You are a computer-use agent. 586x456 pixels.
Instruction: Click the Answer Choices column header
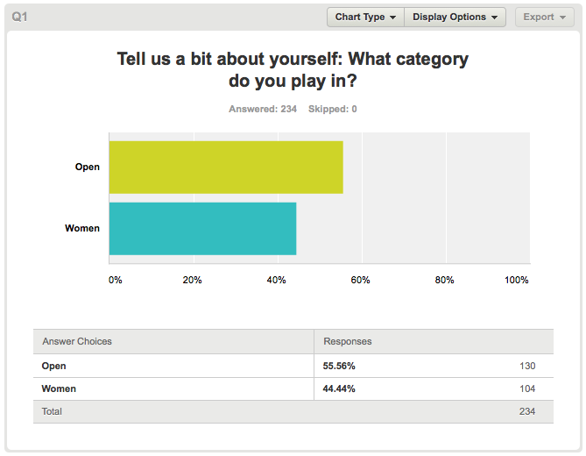pos(77,341)
